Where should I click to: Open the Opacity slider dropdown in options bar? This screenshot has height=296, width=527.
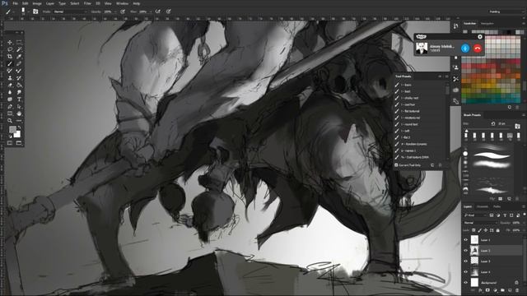[x=115, y=12]
